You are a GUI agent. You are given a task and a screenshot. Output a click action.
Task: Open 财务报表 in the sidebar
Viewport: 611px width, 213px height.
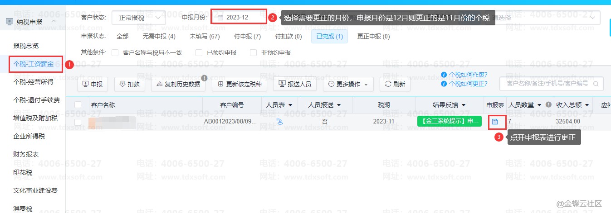coord(26,154)
